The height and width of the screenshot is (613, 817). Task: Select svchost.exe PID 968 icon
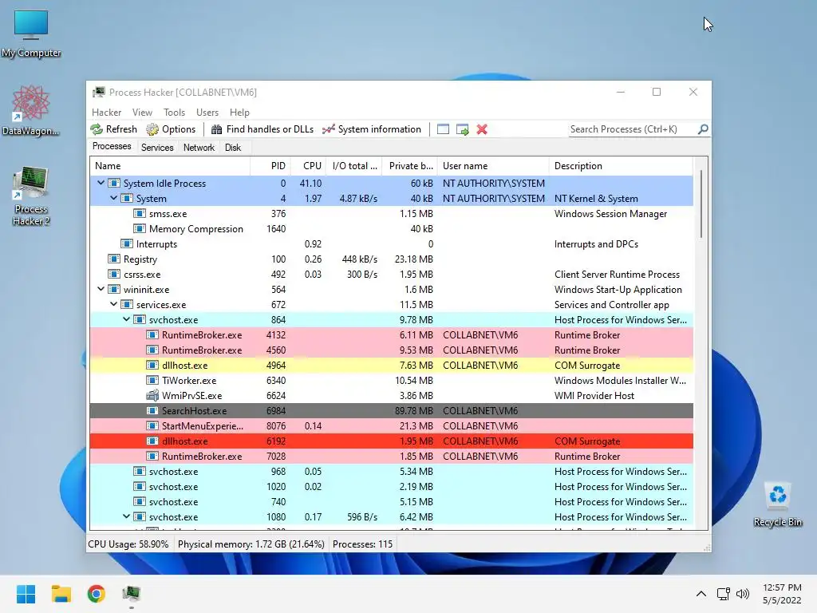click(139, 471)
